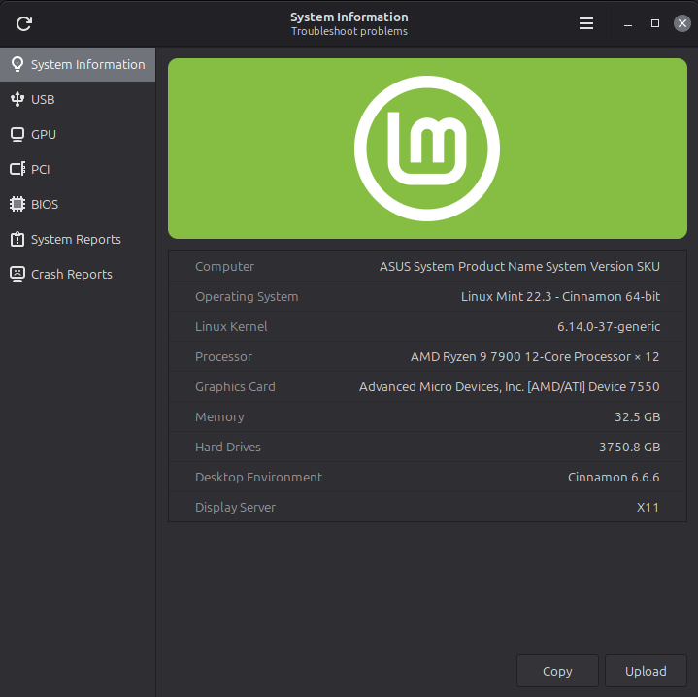Select the '6.14.0-37-generic' kernel value
The height and width of the screenshot is (697, 698).
[x=609, y=327]
